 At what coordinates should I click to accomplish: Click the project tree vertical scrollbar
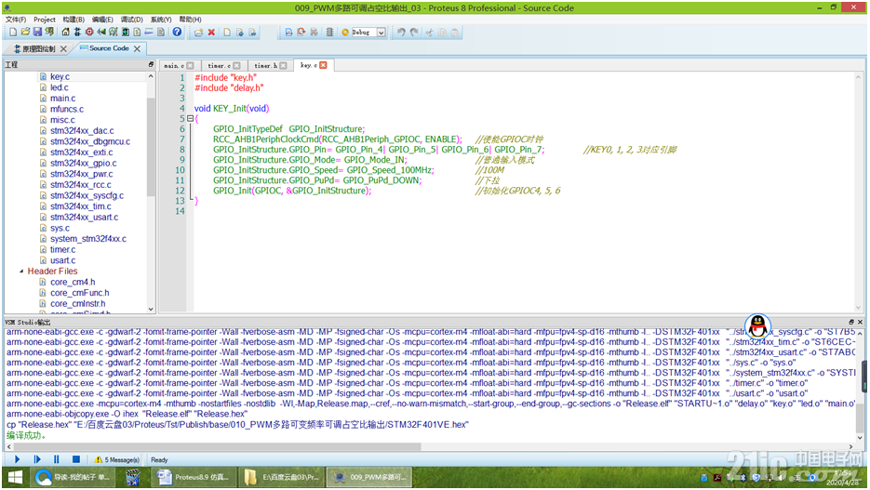[x=151, y=147]
